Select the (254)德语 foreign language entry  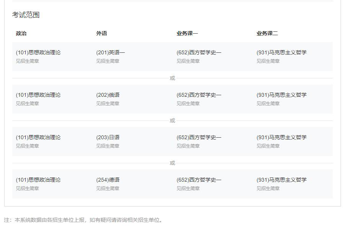click(108, 180)
